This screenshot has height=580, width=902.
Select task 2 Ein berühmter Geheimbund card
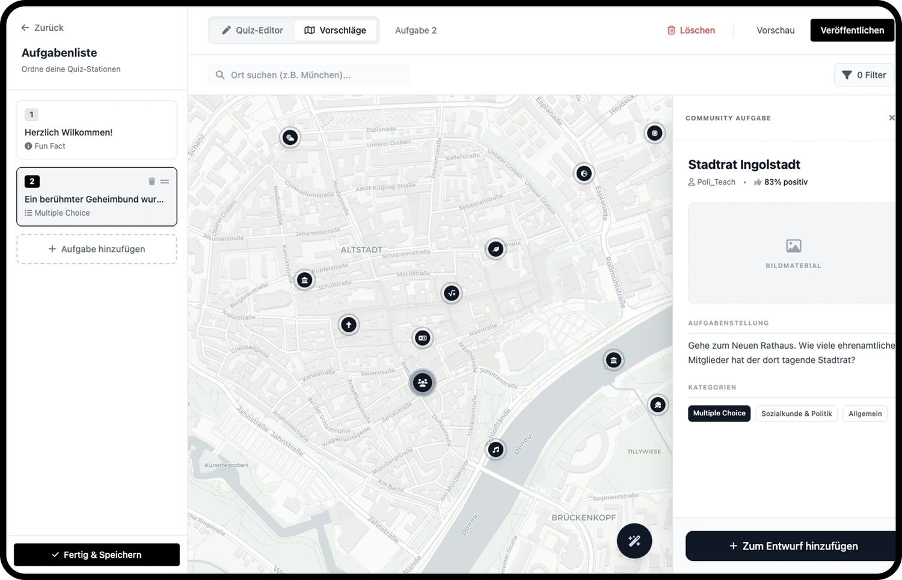[97, 197]
